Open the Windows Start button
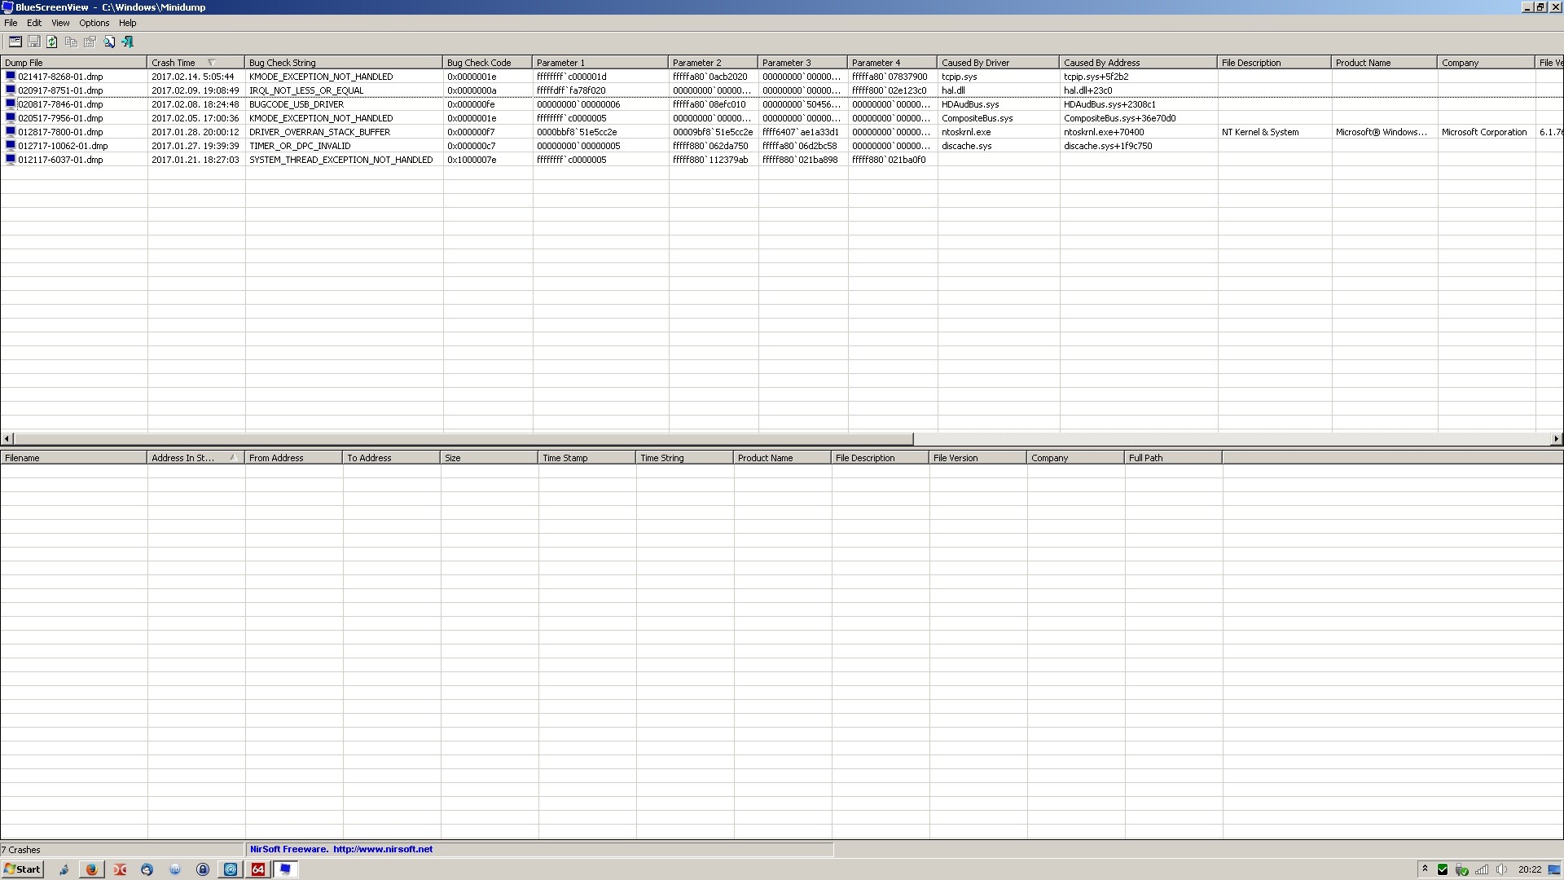The image size is (1564, 880). pos(22,869)
